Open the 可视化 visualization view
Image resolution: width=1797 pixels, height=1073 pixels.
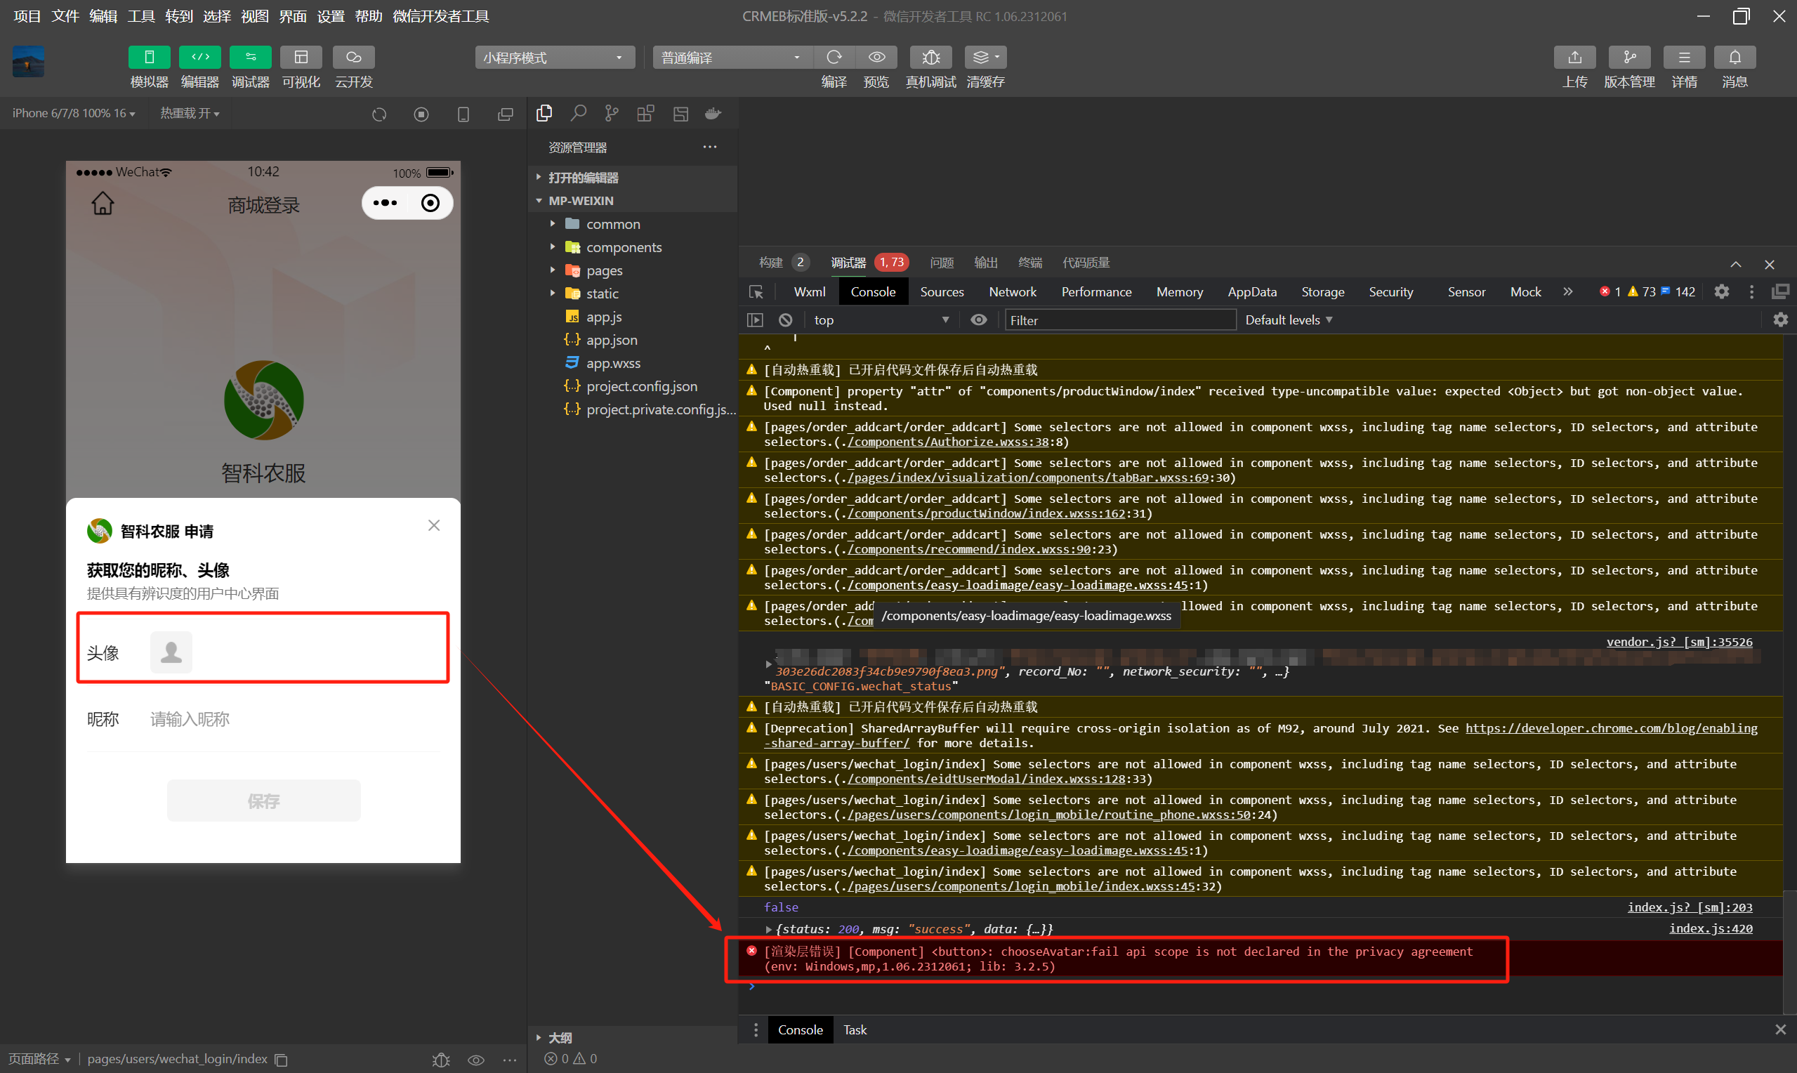301,57
